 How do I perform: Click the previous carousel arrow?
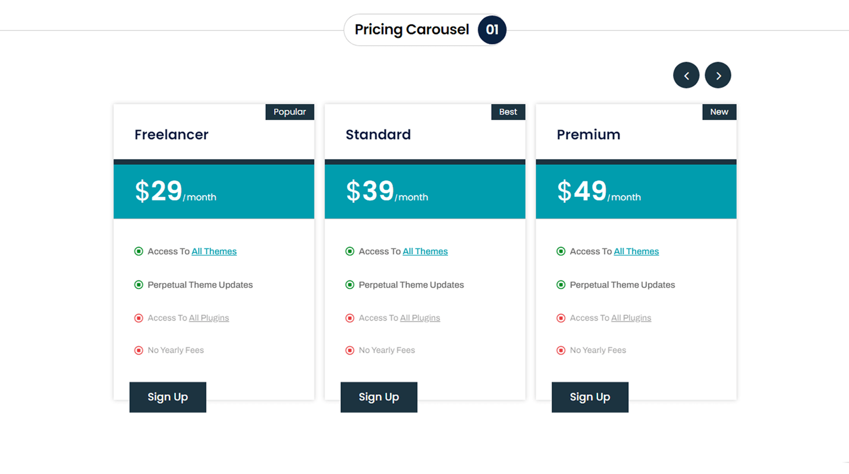[686, 76]
